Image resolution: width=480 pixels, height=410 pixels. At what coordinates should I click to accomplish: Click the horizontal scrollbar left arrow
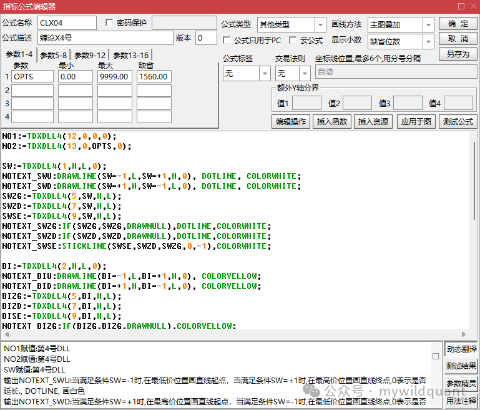[7, 334]
